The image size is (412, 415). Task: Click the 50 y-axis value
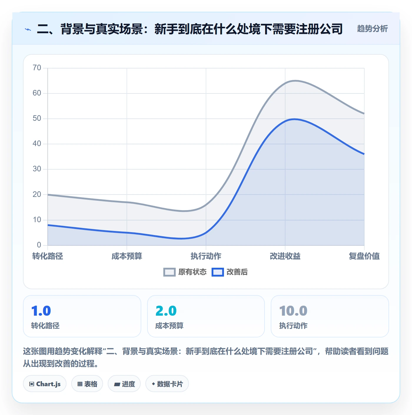coord(37,118)
